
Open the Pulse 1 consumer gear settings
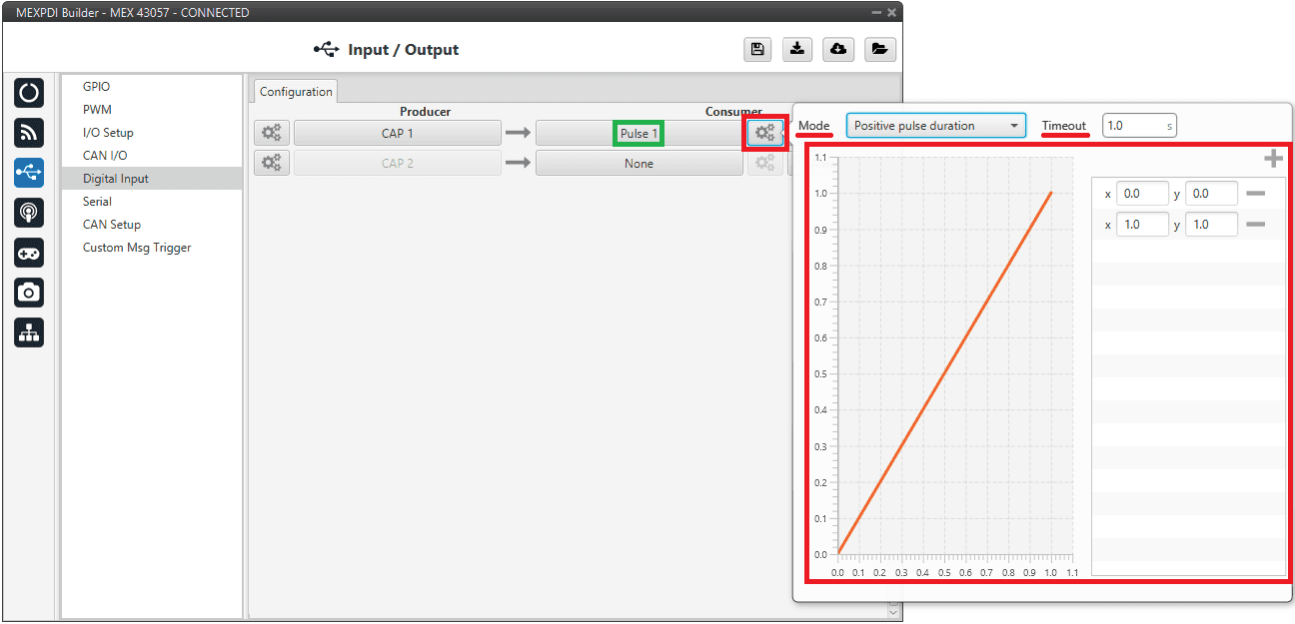point(765,133)
